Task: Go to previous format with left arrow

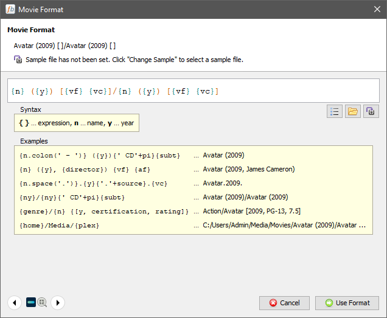Action: click(15, 302)
